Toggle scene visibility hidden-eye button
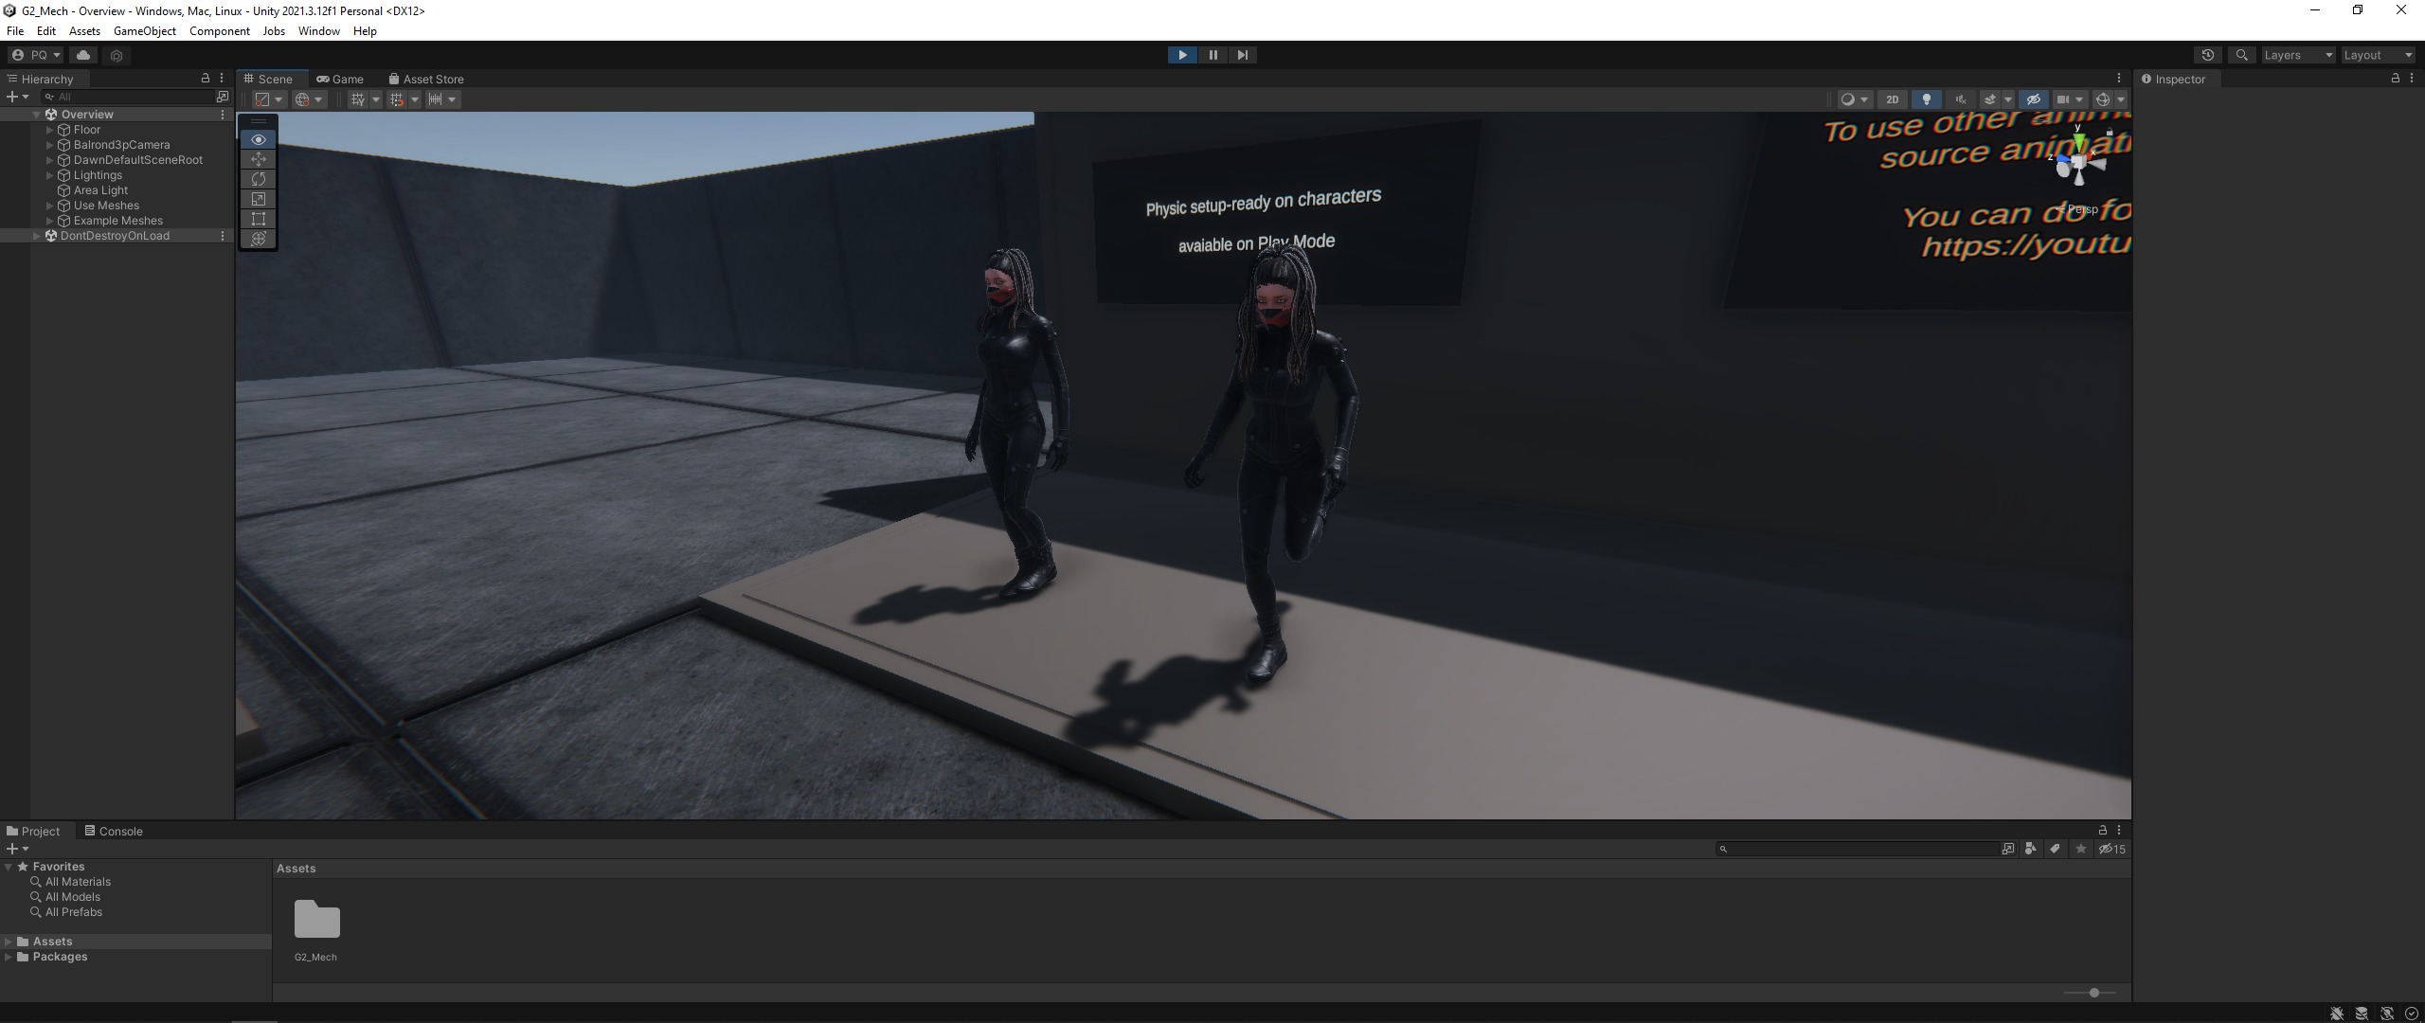The width and height of the screenshot is (2425, 1023). click(2033, 99)
